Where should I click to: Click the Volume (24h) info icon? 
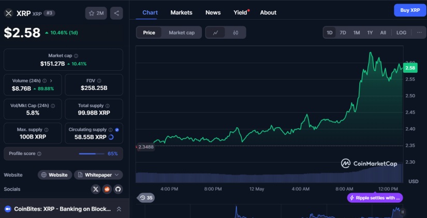(x=45, y=81)
